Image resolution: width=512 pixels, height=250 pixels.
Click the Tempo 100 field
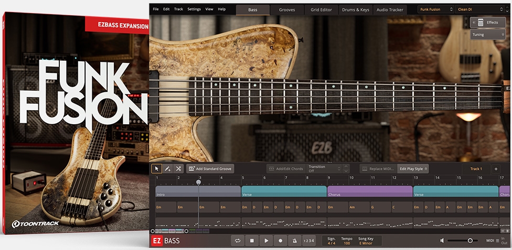tap(347, 241)
